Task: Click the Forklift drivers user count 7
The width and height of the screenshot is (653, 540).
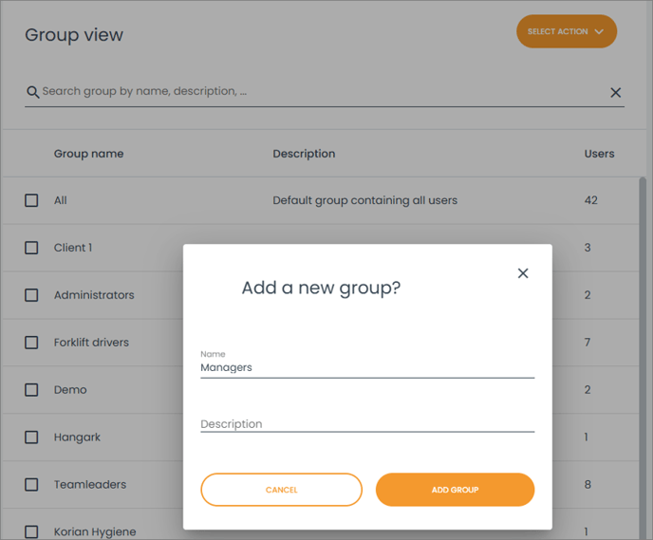Action: coord(588,343)
